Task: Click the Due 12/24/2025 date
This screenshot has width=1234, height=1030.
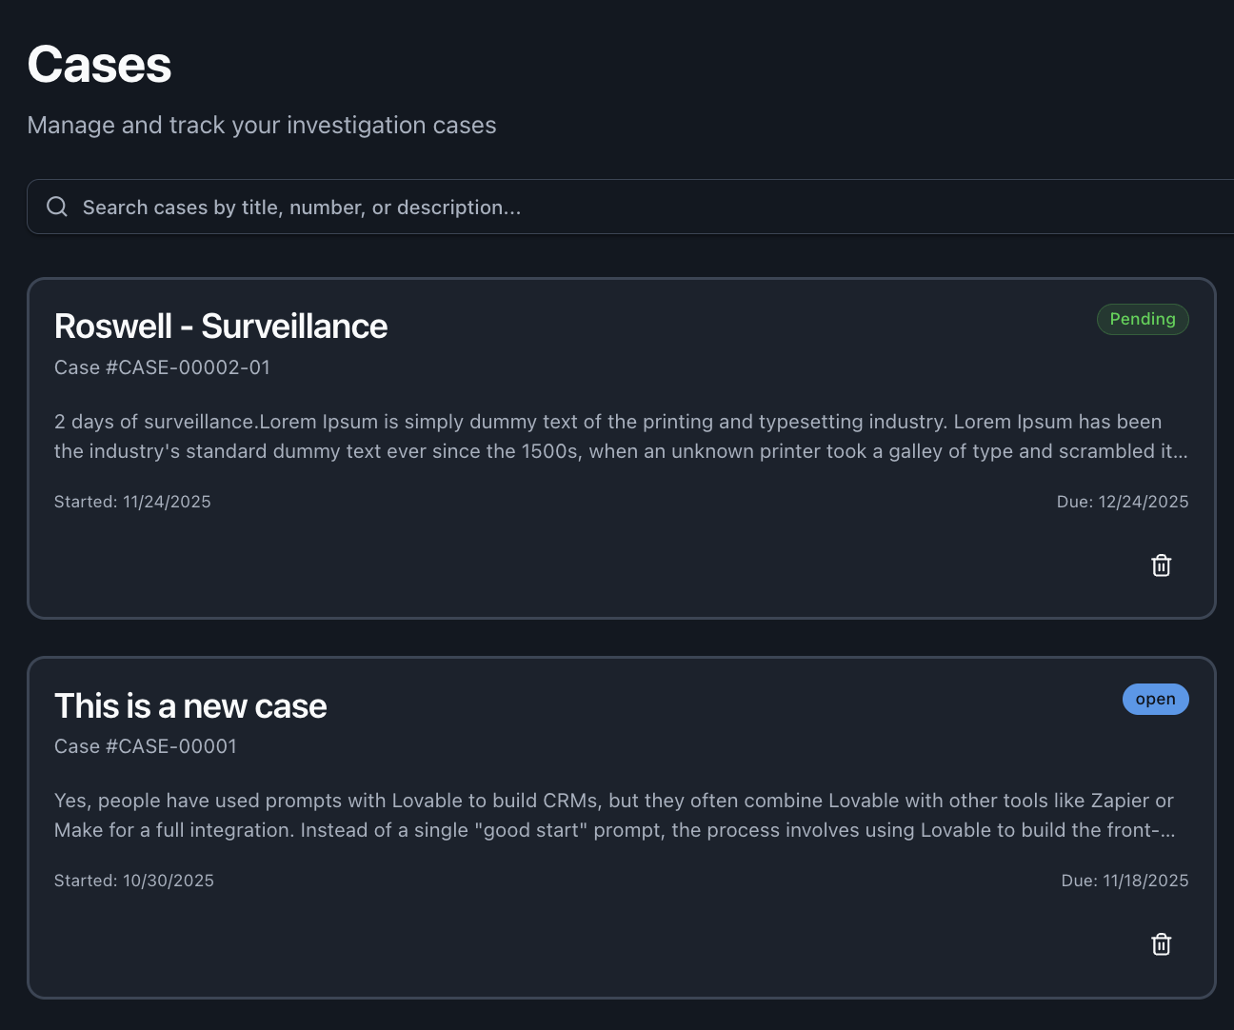Action: (1122, 502)
